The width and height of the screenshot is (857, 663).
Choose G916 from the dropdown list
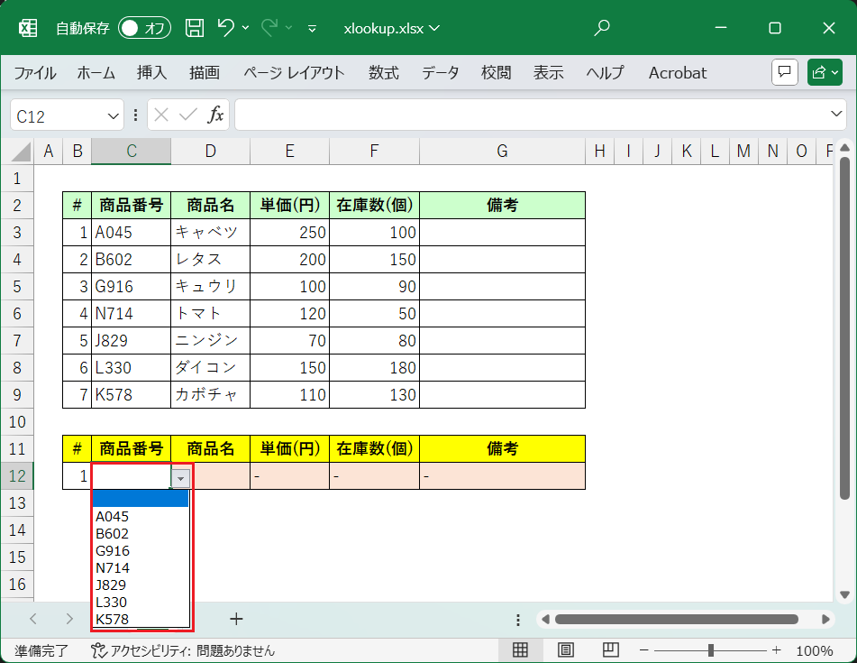pos(113,550)
